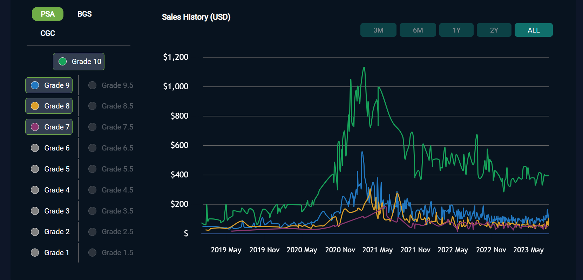
Task: Click the $200 axis label
Action: 179,204
